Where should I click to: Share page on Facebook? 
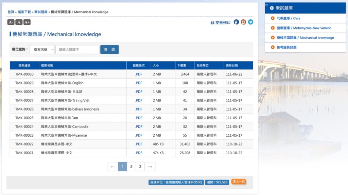tap(236, 22)
